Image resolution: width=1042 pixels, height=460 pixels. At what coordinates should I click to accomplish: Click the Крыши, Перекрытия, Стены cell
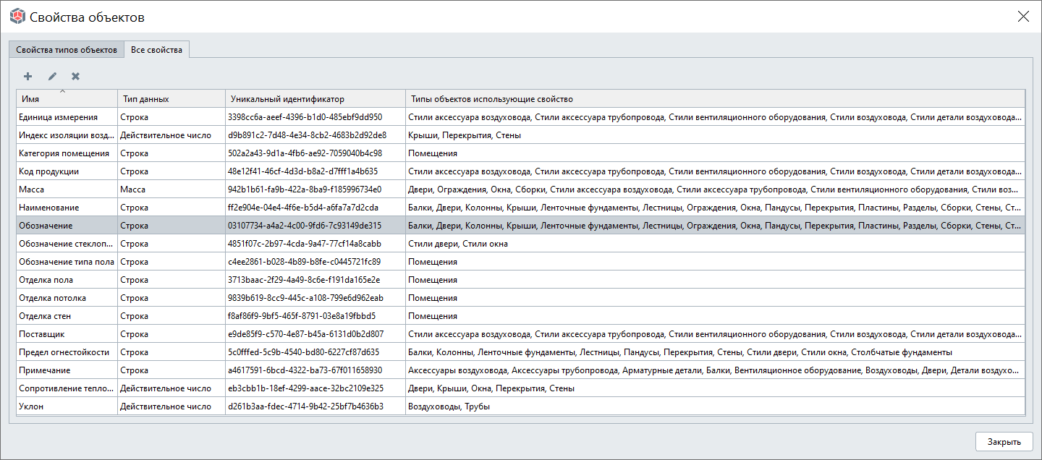pyautogui.click(x=716, y=135)
